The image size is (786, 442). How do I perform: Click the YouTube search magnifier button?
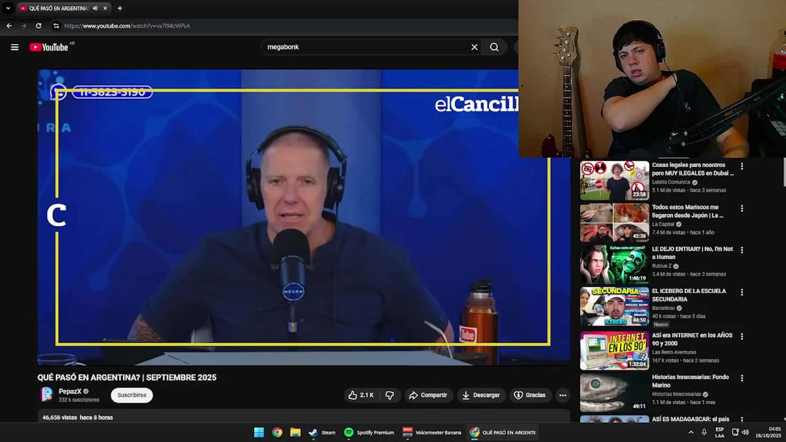point(494,47)
